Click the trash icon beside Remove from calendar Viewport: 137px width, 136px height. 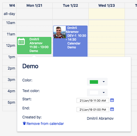[x=24, y=123]
